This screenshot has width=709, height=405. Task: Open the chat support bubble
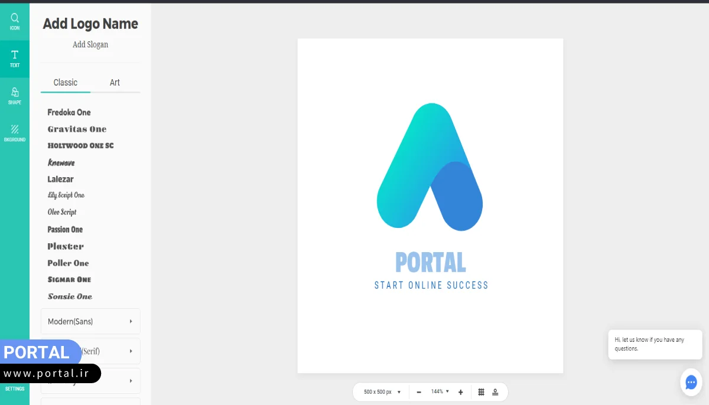(x=691, y=382)
